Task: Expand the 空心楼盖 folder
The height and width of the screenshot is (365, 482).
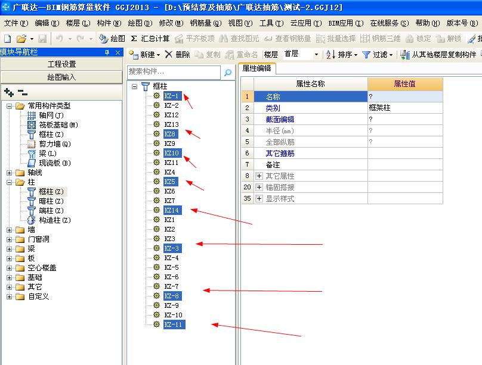Action: (x=9, y=268)
